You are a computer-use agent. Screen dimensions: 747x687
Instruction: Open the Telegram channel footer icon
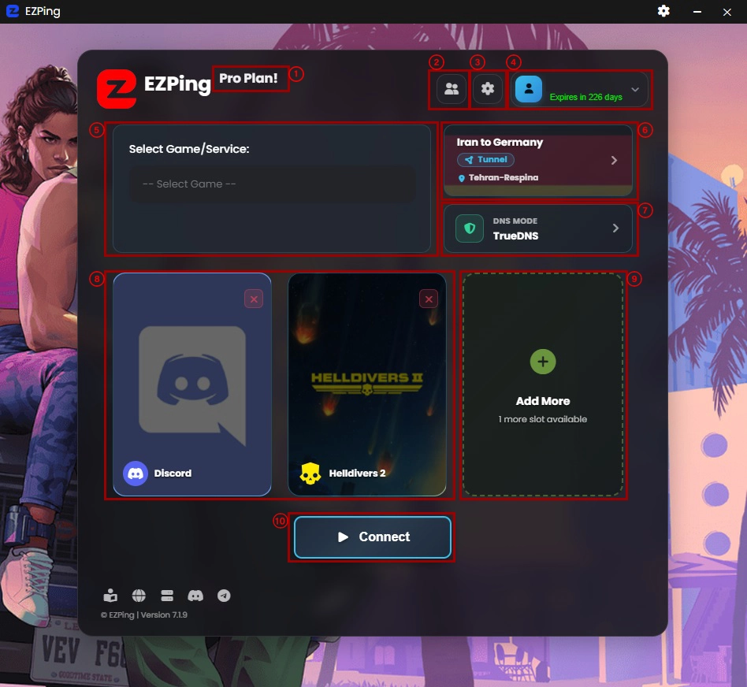(224, 596)
